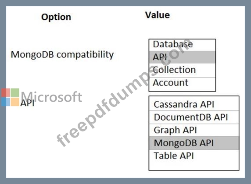Click the MongoDB compatibility label
The image size is (251, 184).
tap(62, 55)
